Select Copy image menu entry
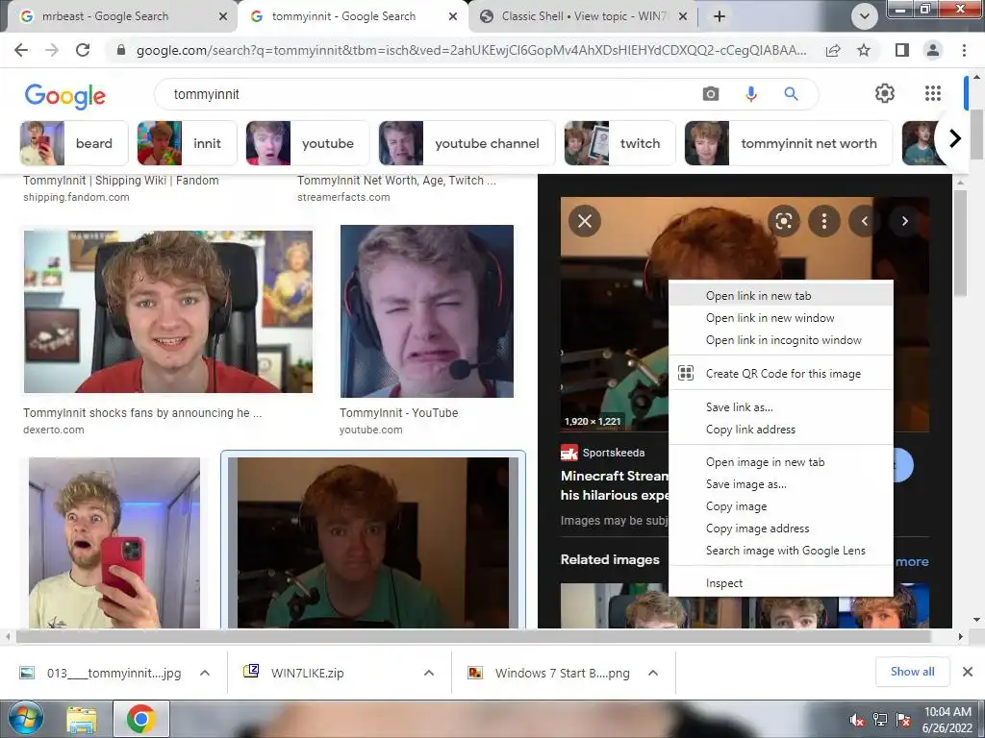Image resolution: width=985 pixels, height=738 pixels. [x=781, y=506]
